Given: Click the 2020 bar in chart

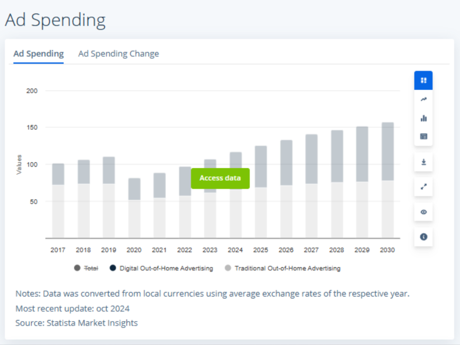Looking at the screenshot, I should point(134,208).
